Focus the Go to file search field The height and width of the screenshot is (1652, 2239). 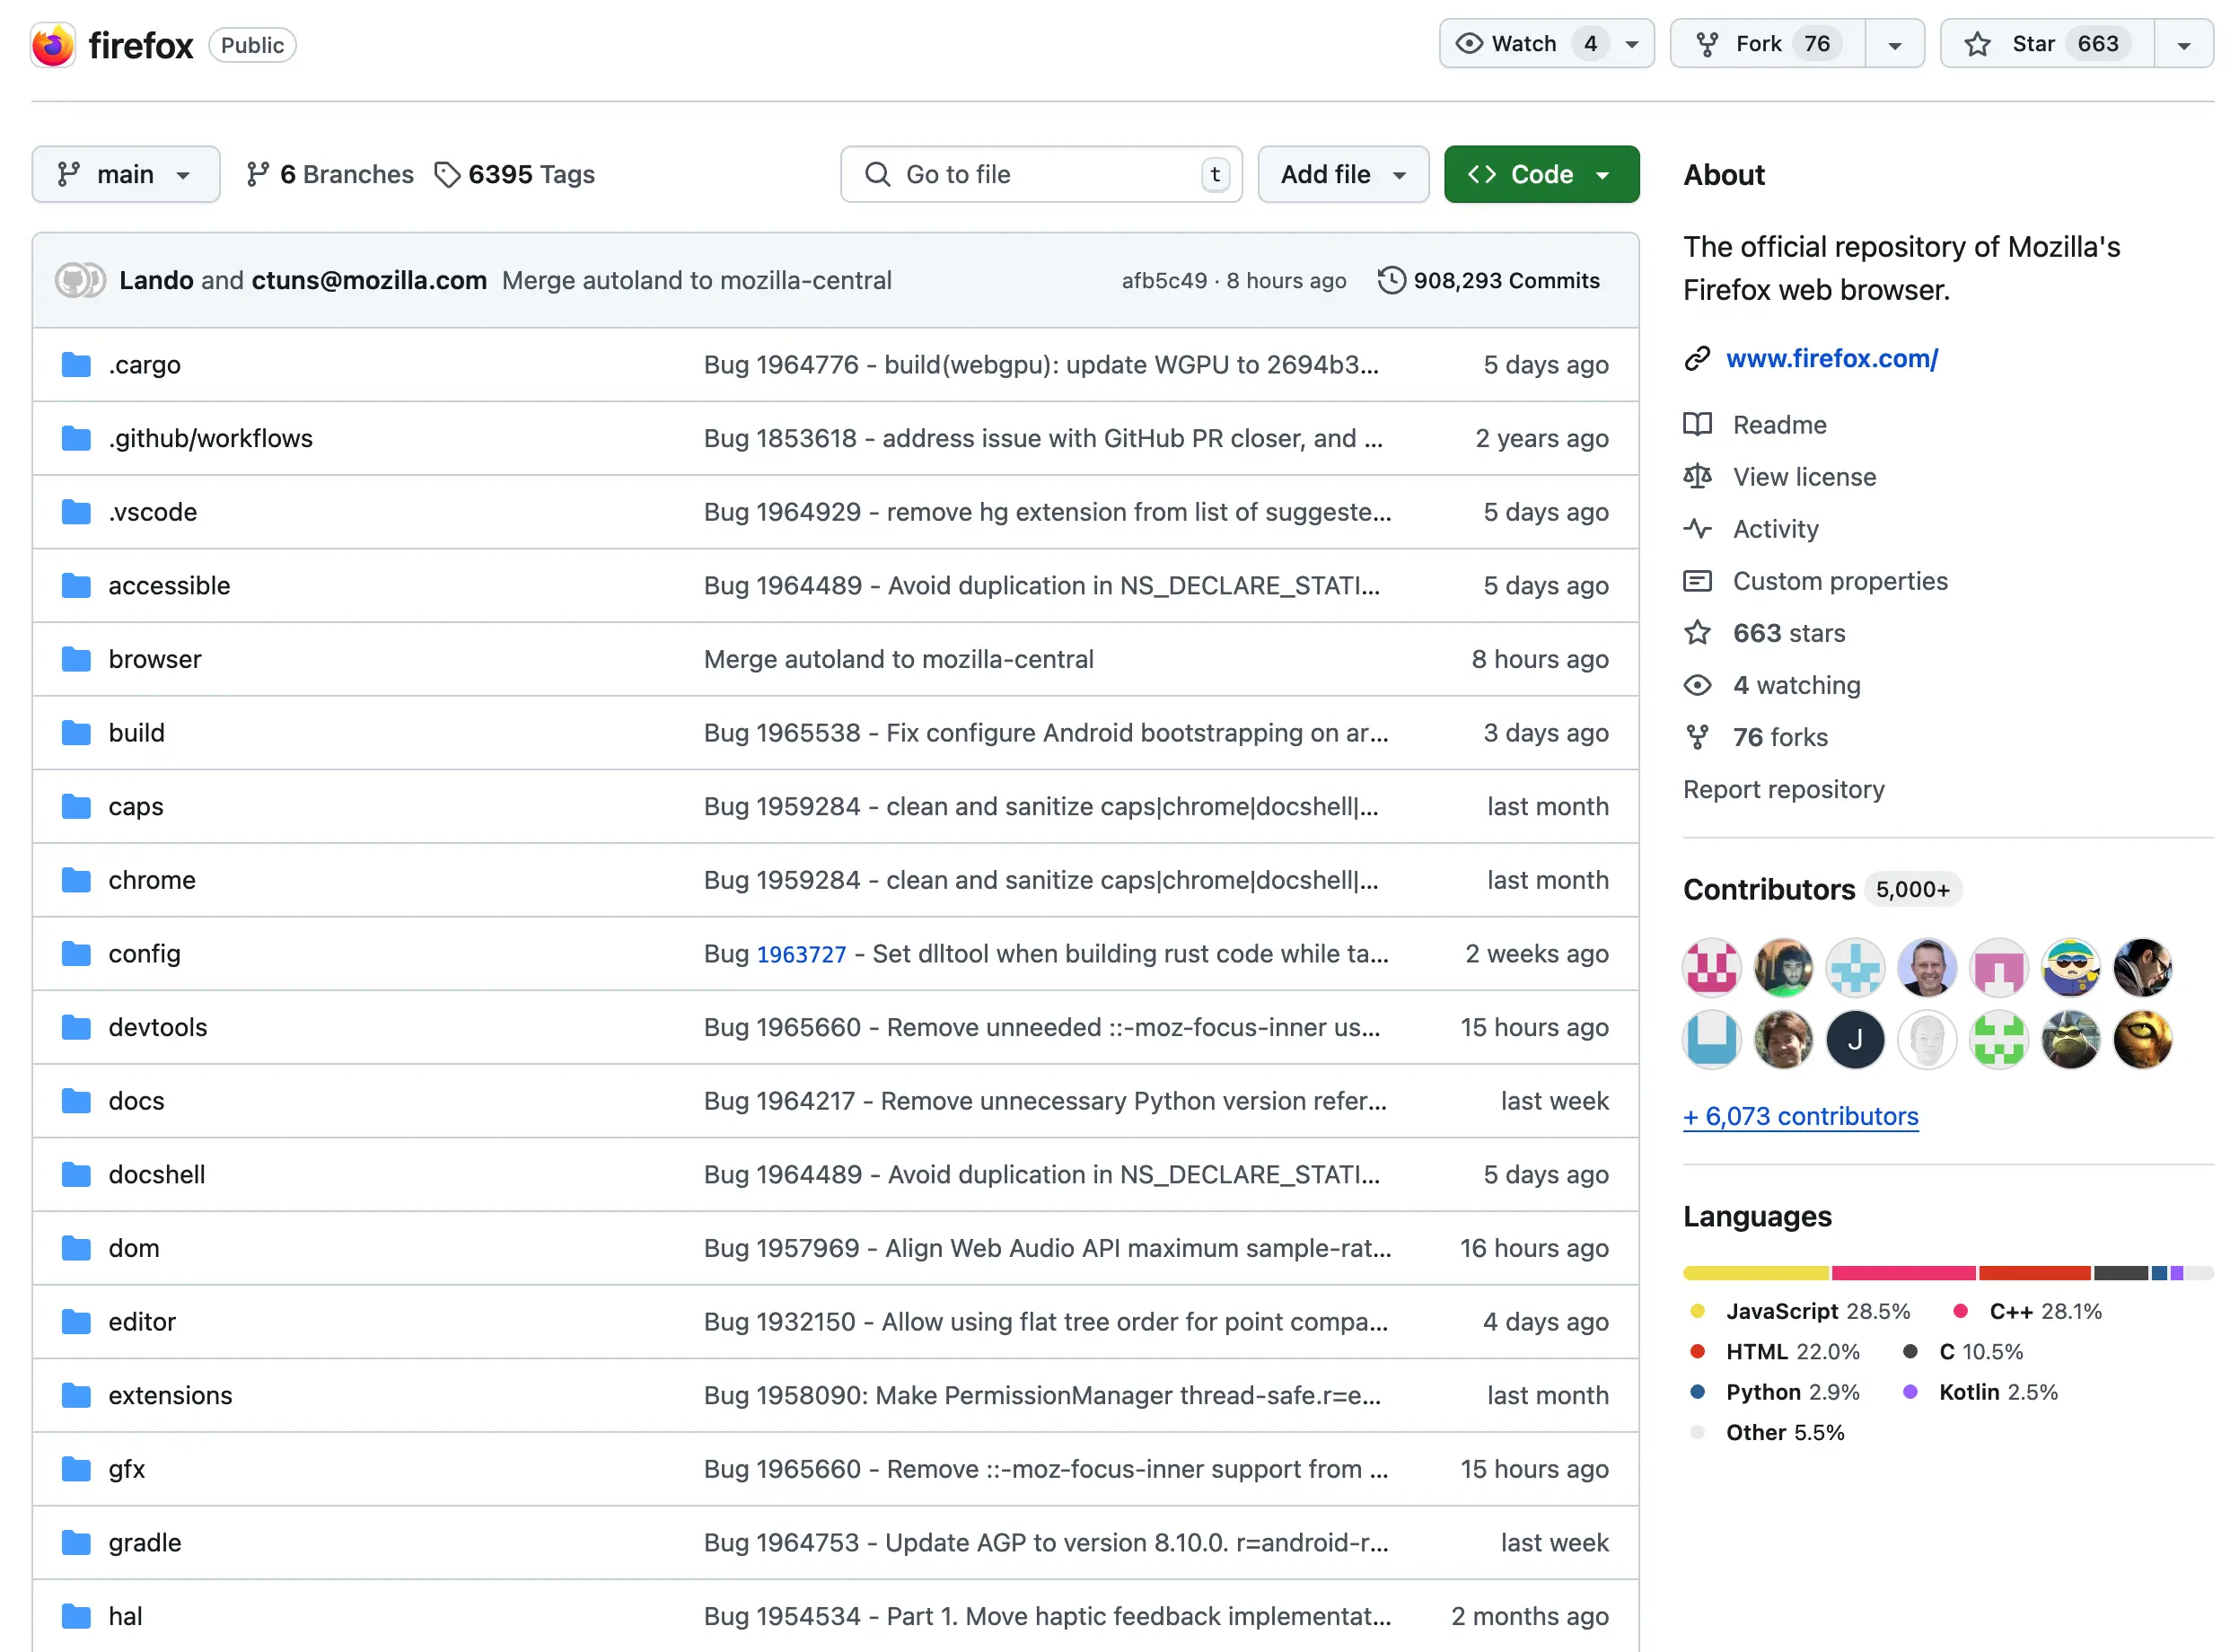pyautogui.click(x=1041, y=175)
